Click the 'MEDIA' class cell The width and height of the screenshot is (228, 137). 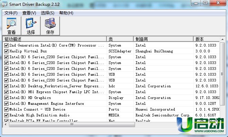[x=114, y=115]
